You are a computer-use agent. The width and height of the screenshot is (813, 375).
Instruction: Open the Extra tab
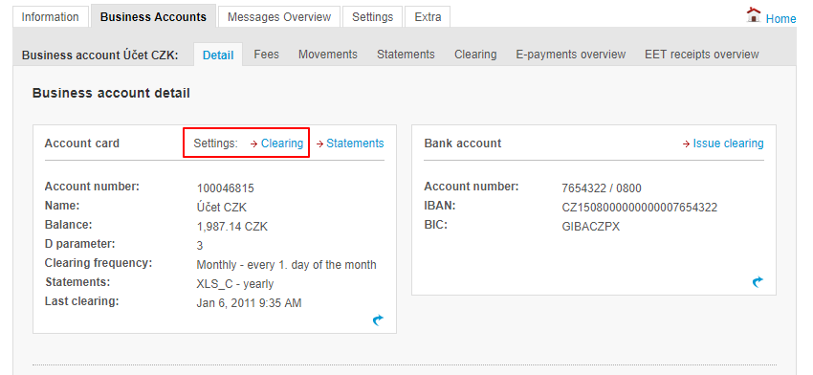click(x=428, y=16)
